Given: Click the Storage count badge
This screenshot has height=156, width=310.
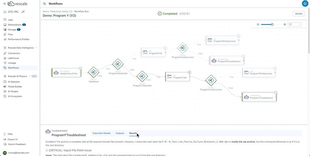Looking at the screenshot, I should coord(19,30).
